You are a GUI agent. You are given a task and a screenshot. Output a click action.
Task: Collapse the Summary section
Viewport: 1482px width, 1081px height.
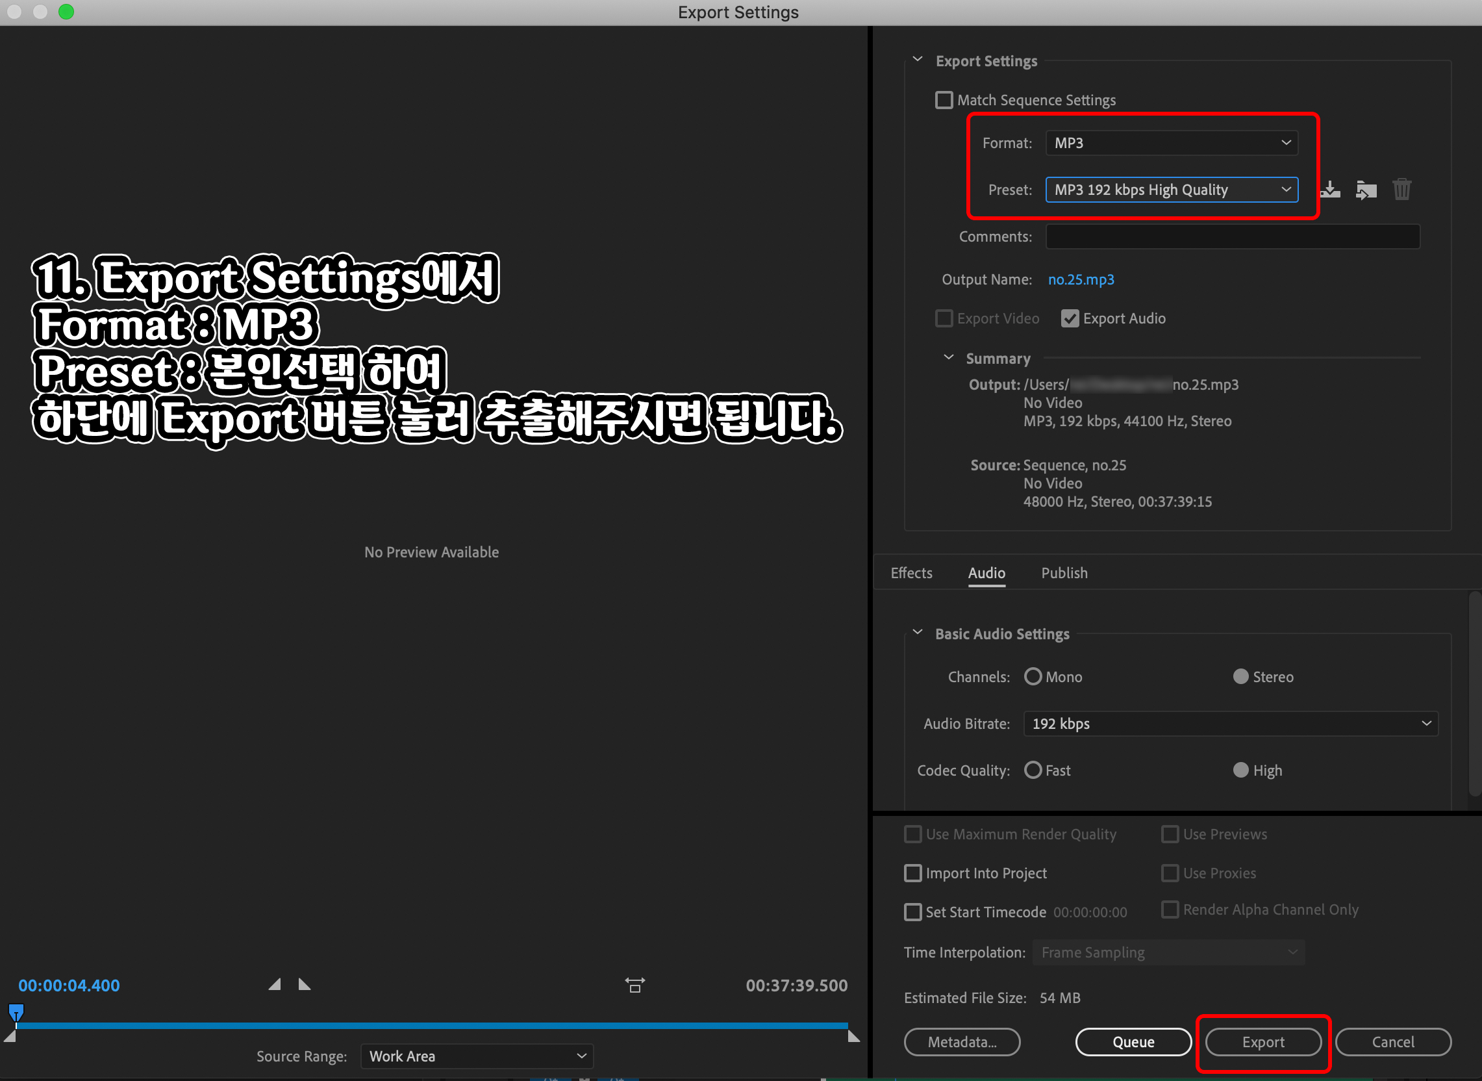tap(948, 357)
